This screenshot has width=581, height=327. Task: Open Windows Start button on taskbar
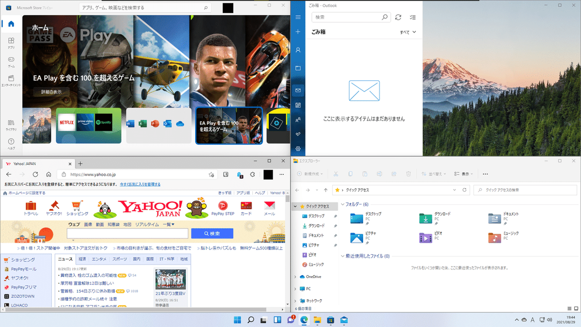(x=238, y=320)
